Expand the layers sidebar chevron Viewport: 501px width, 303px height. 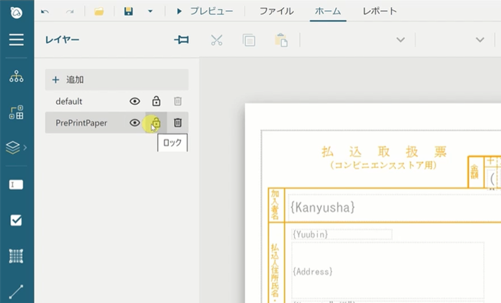(x=25, y=147)
